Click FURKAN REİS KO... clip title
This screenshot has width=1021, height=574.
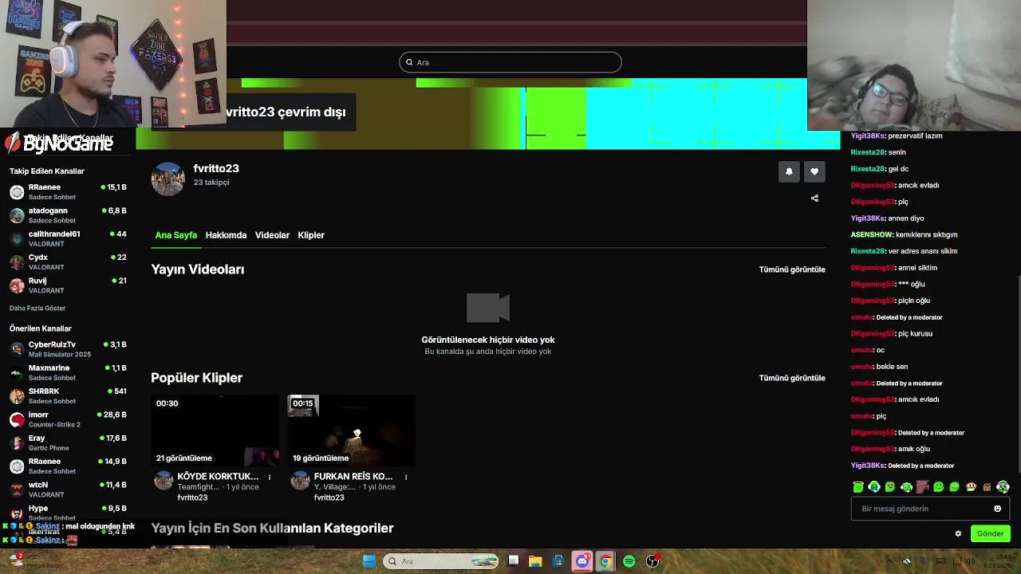pos(353,477)
